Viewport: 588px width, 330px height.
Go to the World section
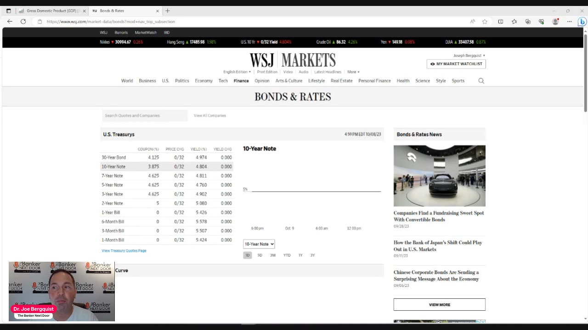point(127,81)
